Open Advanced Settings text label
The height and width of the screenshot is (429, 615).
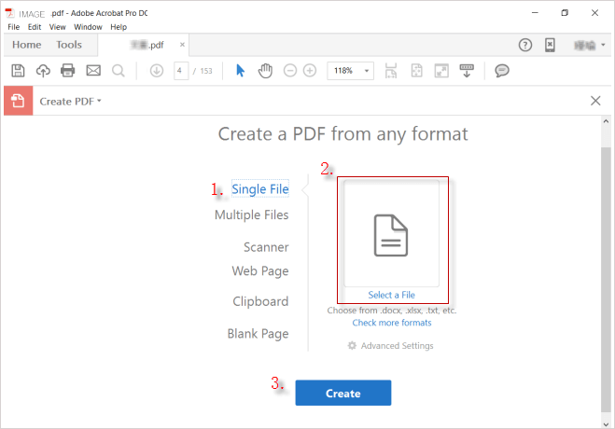tap(397, 346)
